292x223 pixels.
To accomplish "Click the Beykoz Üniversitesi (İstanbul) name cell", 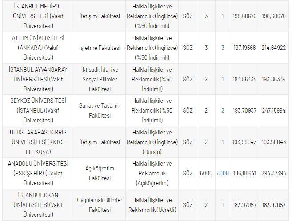I will 36,110.
